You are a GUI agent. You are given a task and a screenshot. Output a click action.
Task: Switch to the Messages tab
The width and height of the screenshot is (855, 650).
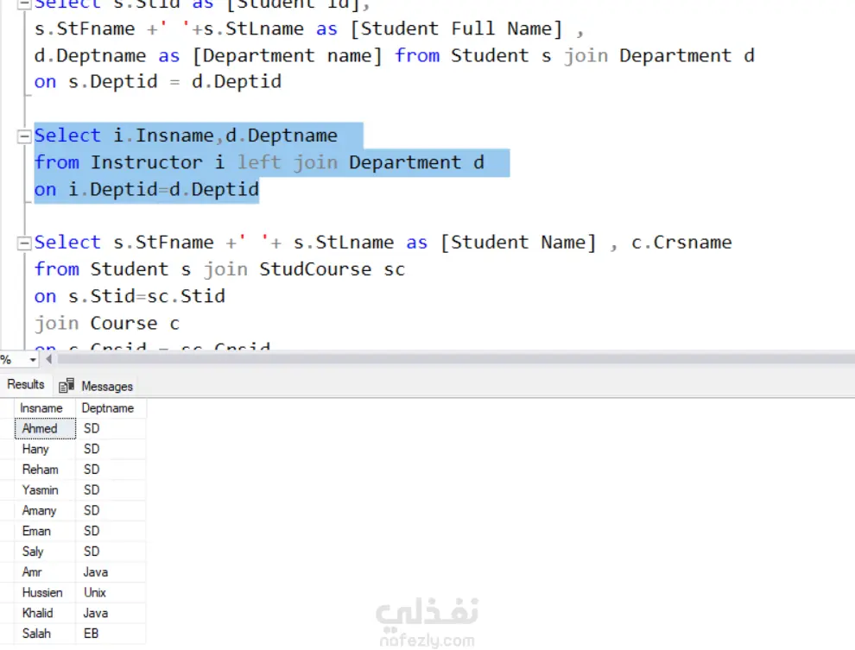tap(107, 387)
